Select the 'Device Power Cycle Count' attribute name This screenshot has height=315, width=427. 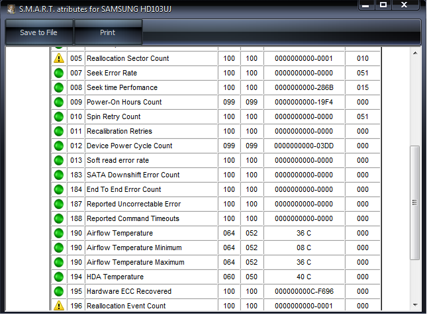(129, 146)
